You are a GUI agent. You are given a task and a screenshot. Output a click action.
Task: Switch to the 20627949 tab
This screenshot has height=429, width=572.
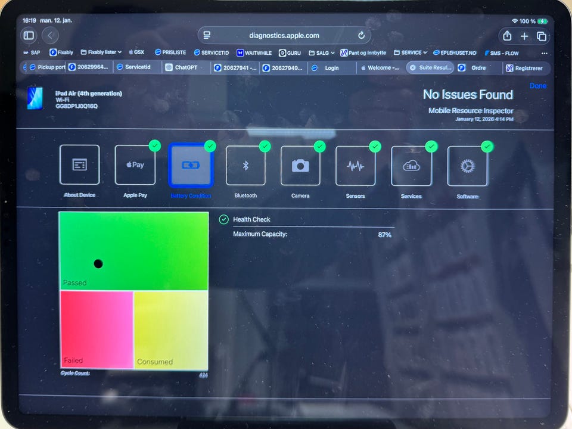(282, 68)
